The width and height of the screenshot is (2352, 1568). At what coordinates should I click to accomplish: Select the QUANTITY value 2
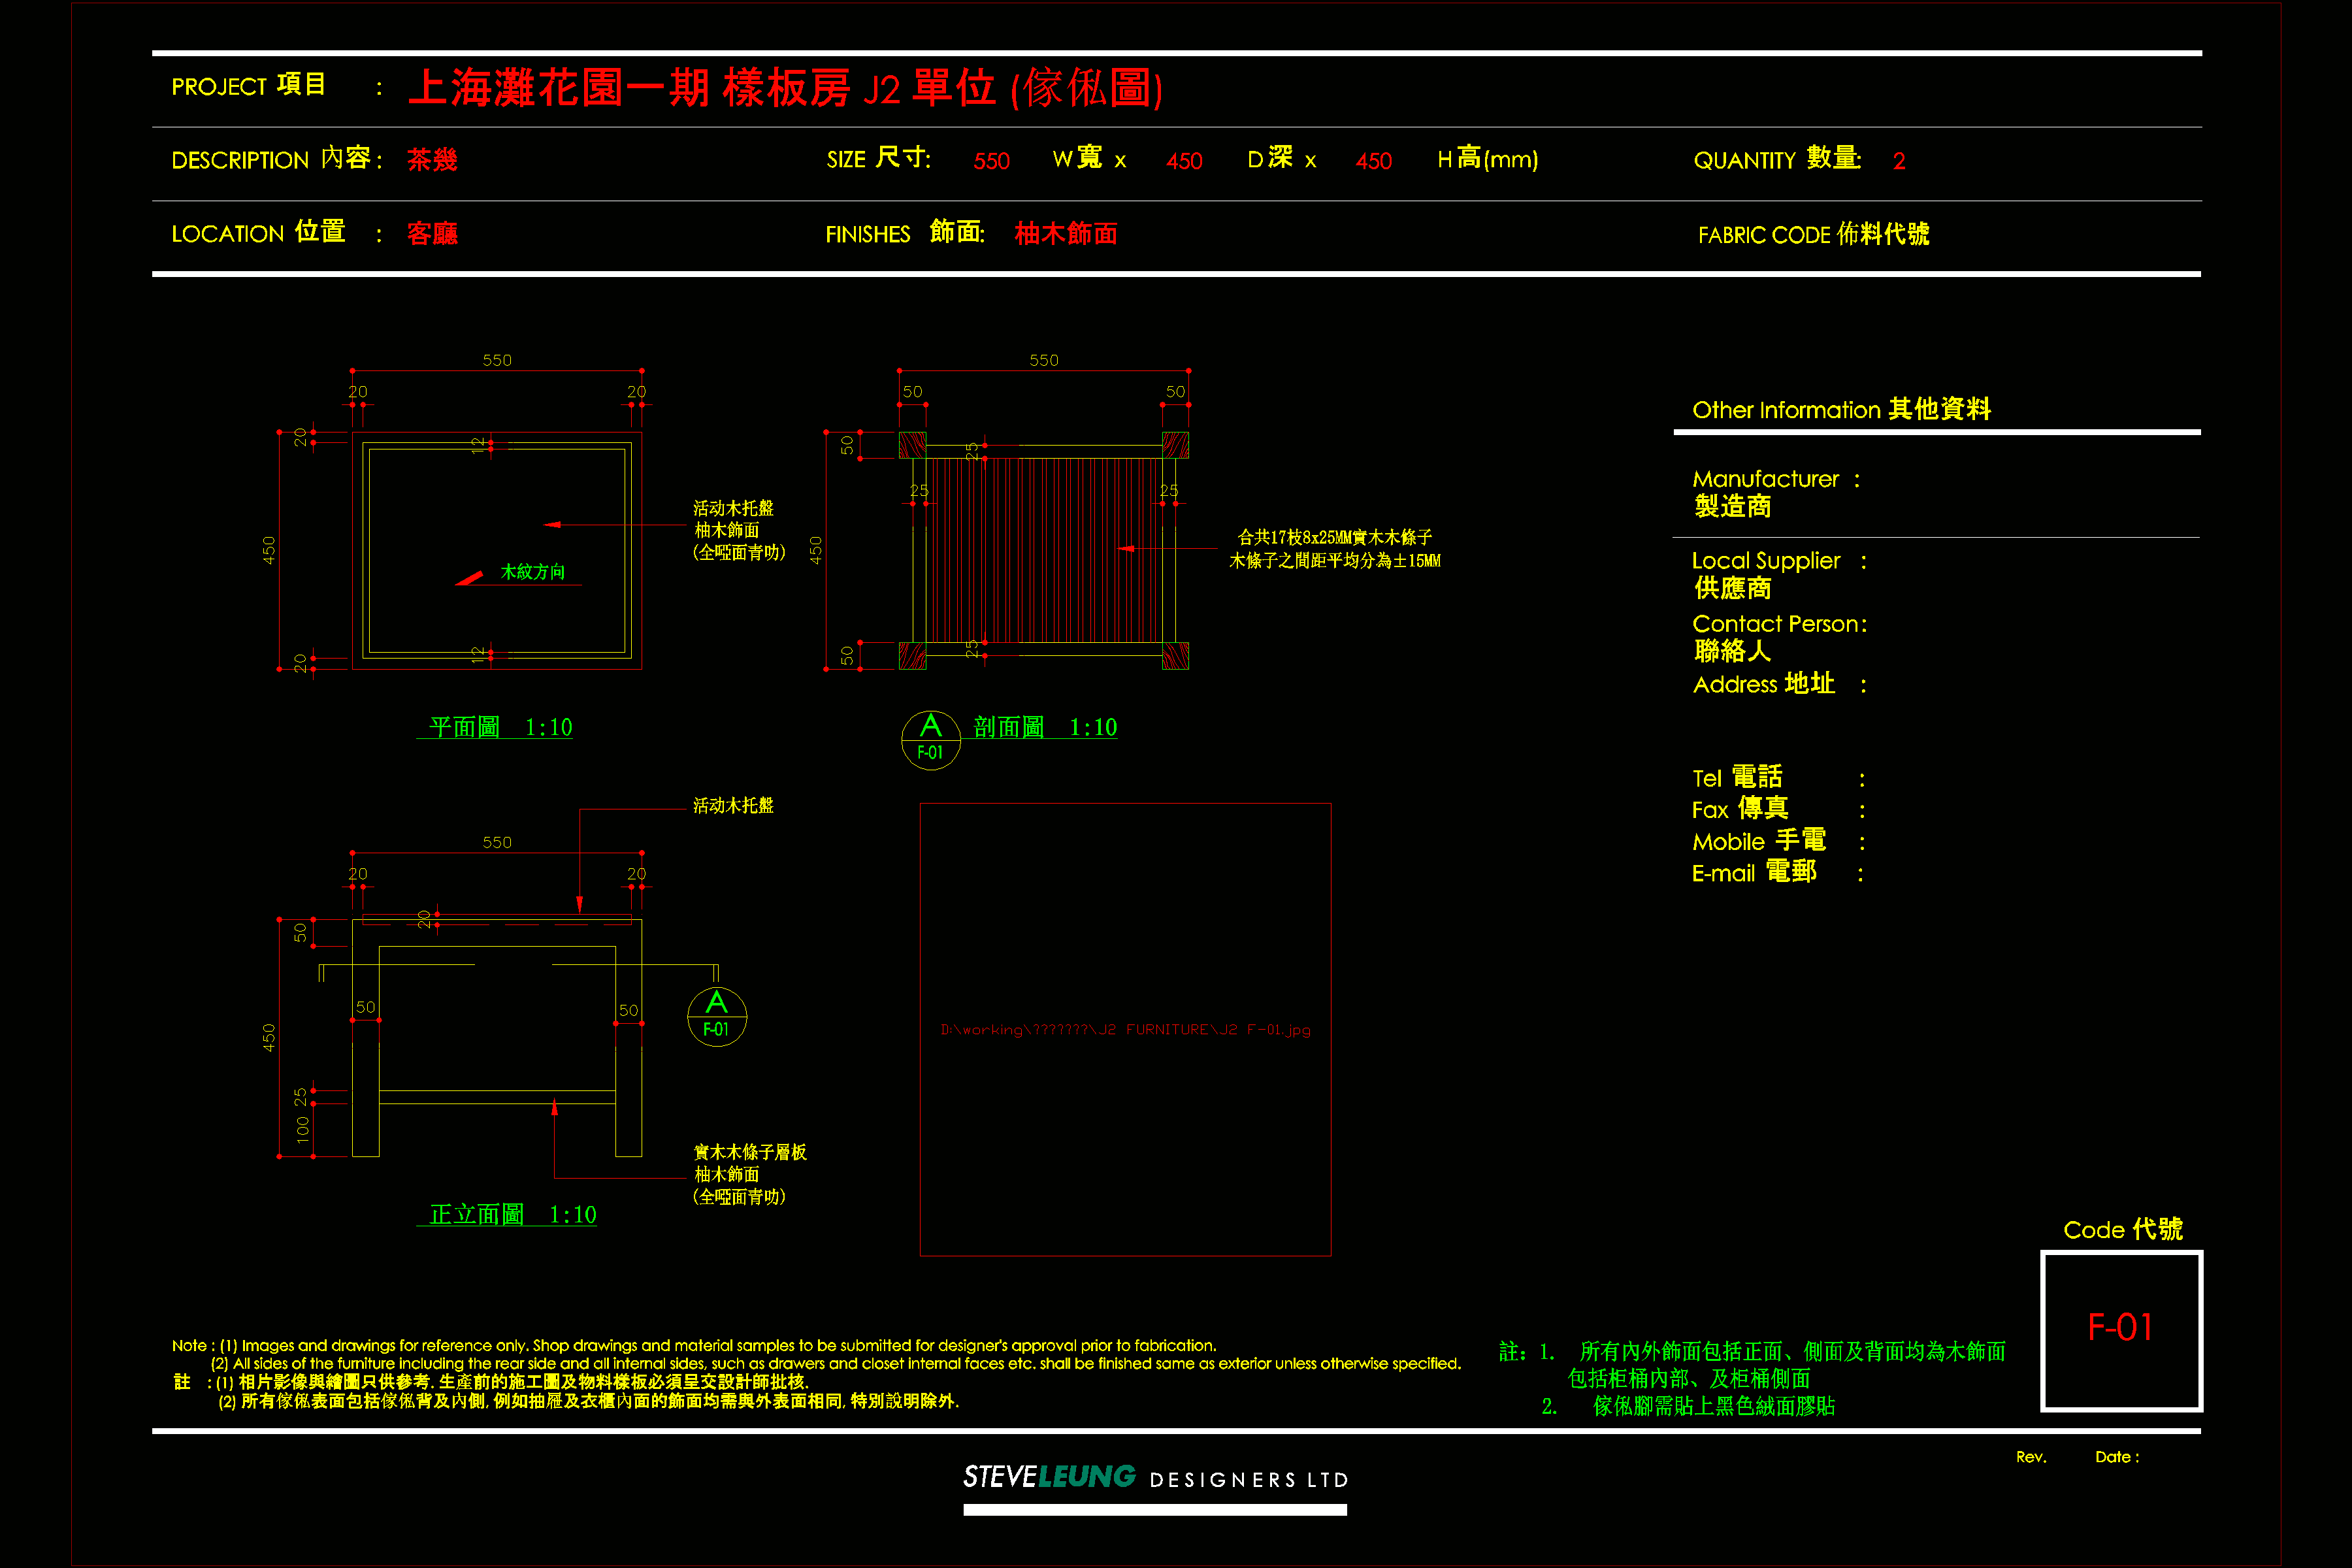[x=1899, y=161]
